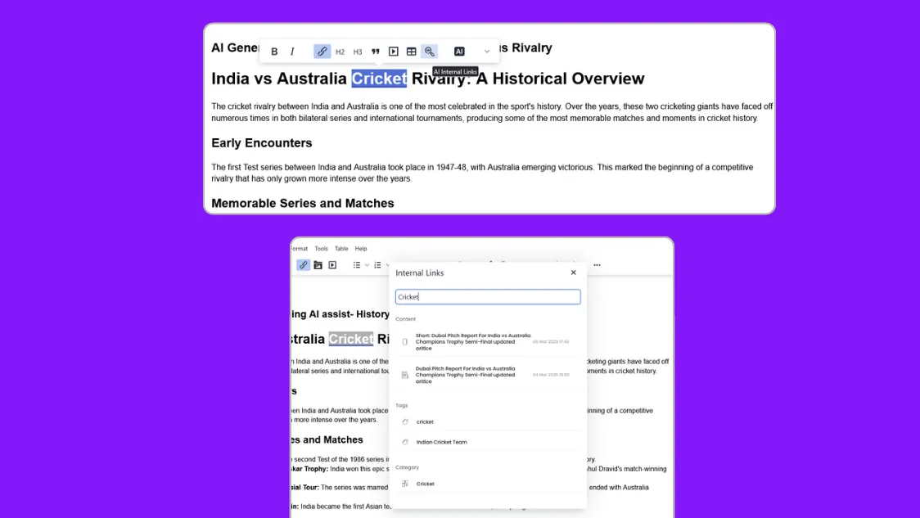The width and height of the screenshot is (920, 518).
Task: Click the link icon in floating toolbar
Action: click(x=322, y=52)
